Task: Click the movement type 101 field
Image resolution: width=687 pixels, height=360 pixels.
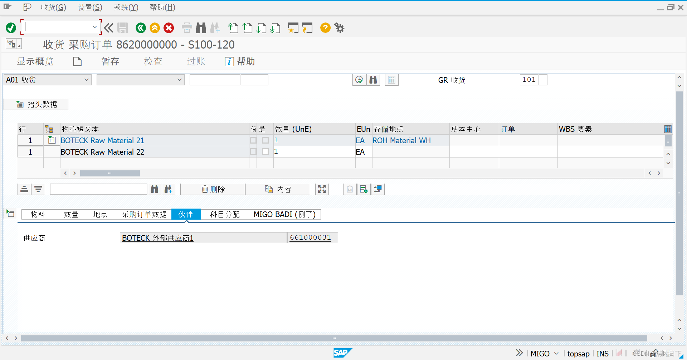Action: (x=529, y=80)
